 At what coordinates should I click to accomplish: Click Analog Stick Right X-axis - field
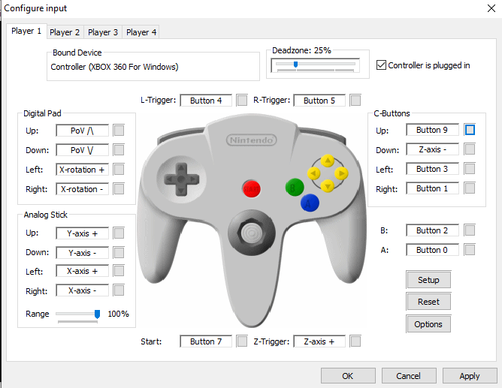(x=82, y=290)
